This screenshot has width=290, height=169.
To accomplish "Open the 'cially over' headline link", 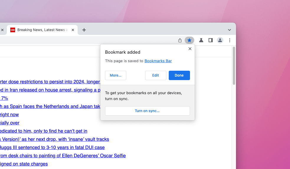I will pyautogui.click(x=10, y=123).
